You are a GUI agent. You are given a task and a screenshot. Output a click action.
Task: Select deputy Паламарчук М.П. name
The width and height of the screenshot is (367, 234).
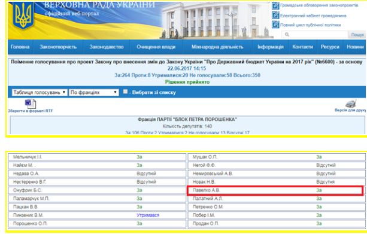coord(31,199)
